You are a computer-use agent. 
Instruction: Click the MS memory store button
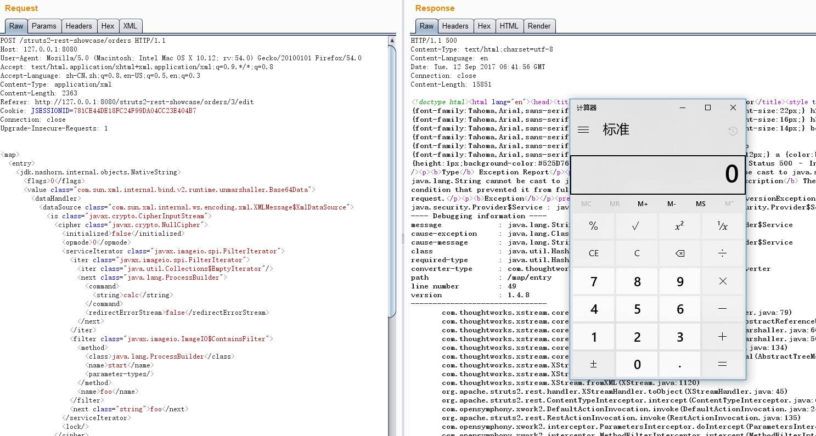click(x=700, y=204)
